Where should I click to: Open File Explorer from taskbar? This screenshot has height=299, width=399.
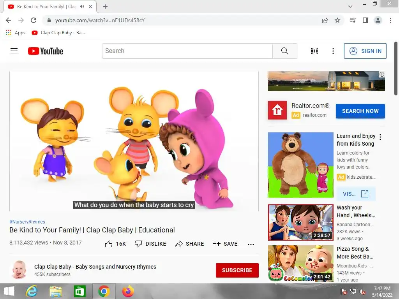[x=55, y=291]
